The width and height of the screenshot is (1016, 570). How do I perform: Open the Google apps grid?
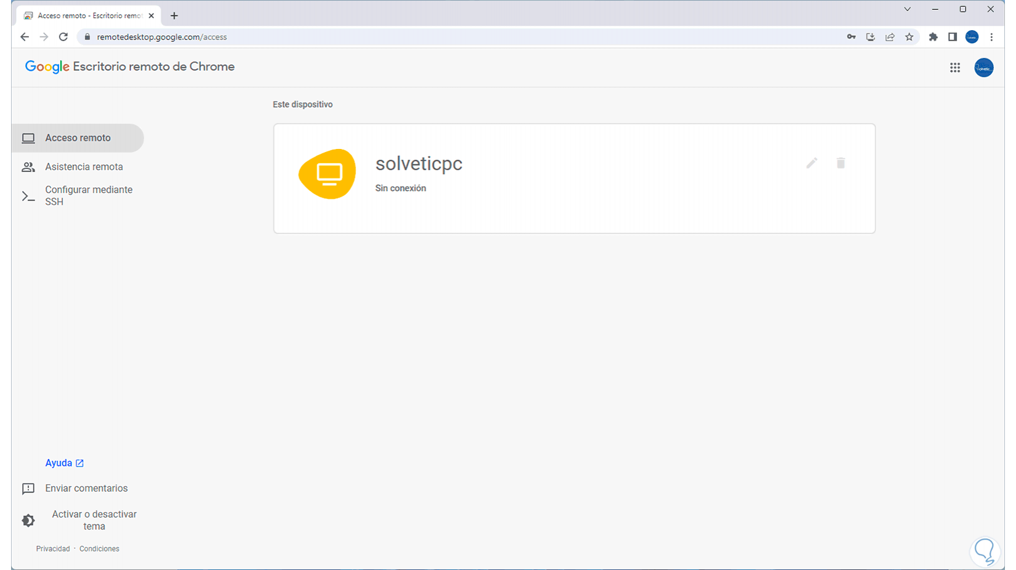pos(955,68)
